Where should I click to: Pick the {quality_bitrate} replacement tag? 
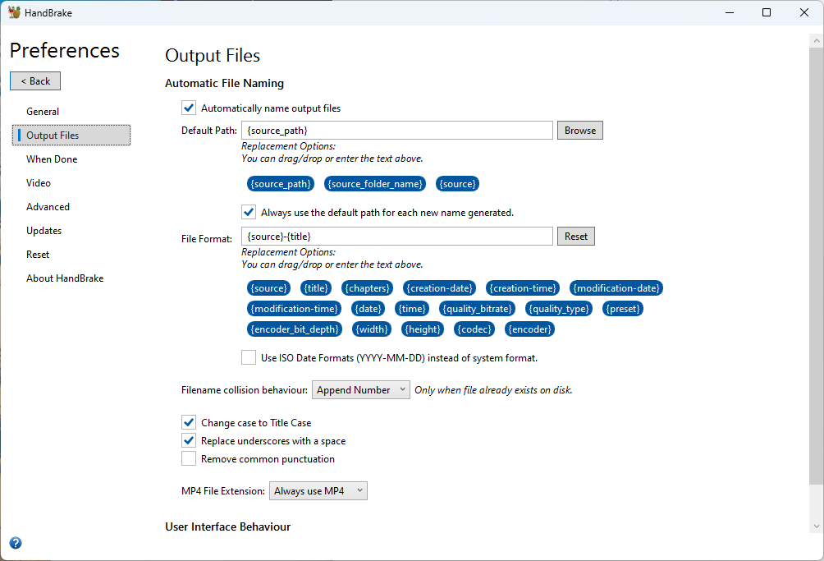pos(478,309)
